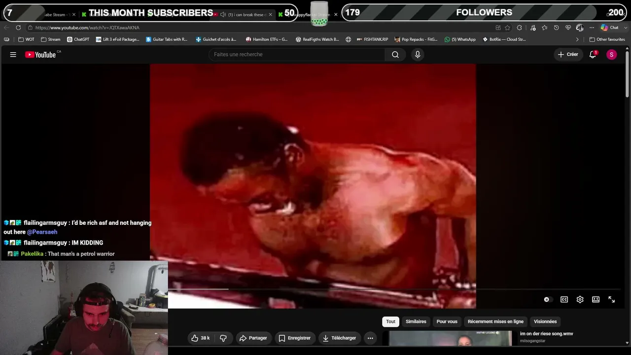Open the browser profile picture

[580, 28]
